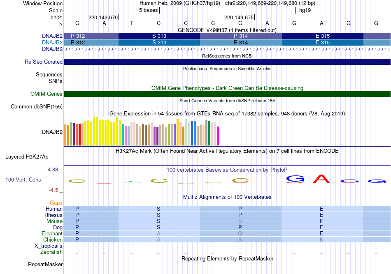Click the Mouse row's S amino acid under P 314
This screenshot has height=274, width=391.
pyautogui.click(x=240, y=221)
